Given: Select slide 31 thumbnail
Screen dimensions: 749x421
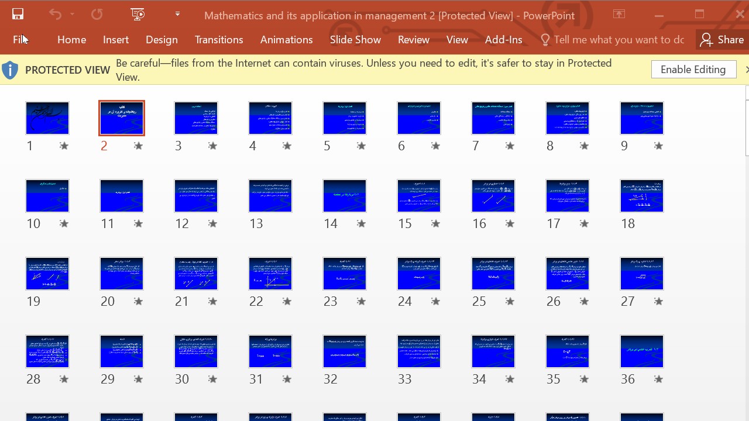Looking at the screenshot, I should pos(270,351).
